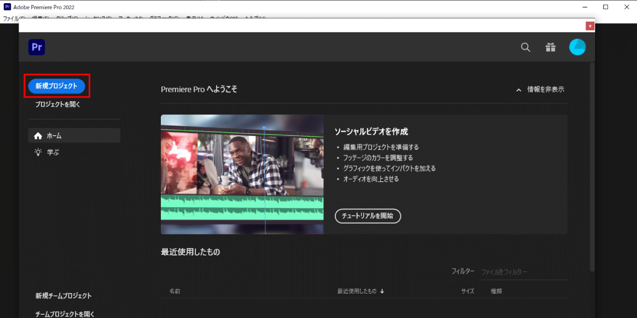Maximize the Adobe Premiere Pro 2022 window
Image resolution: width=637 pixels, height=318 pixels.
(x=605, y=7)
